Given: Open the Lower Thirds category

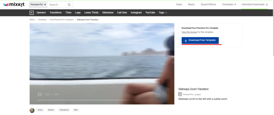Looking at the screenshot, I should [91, 13].
